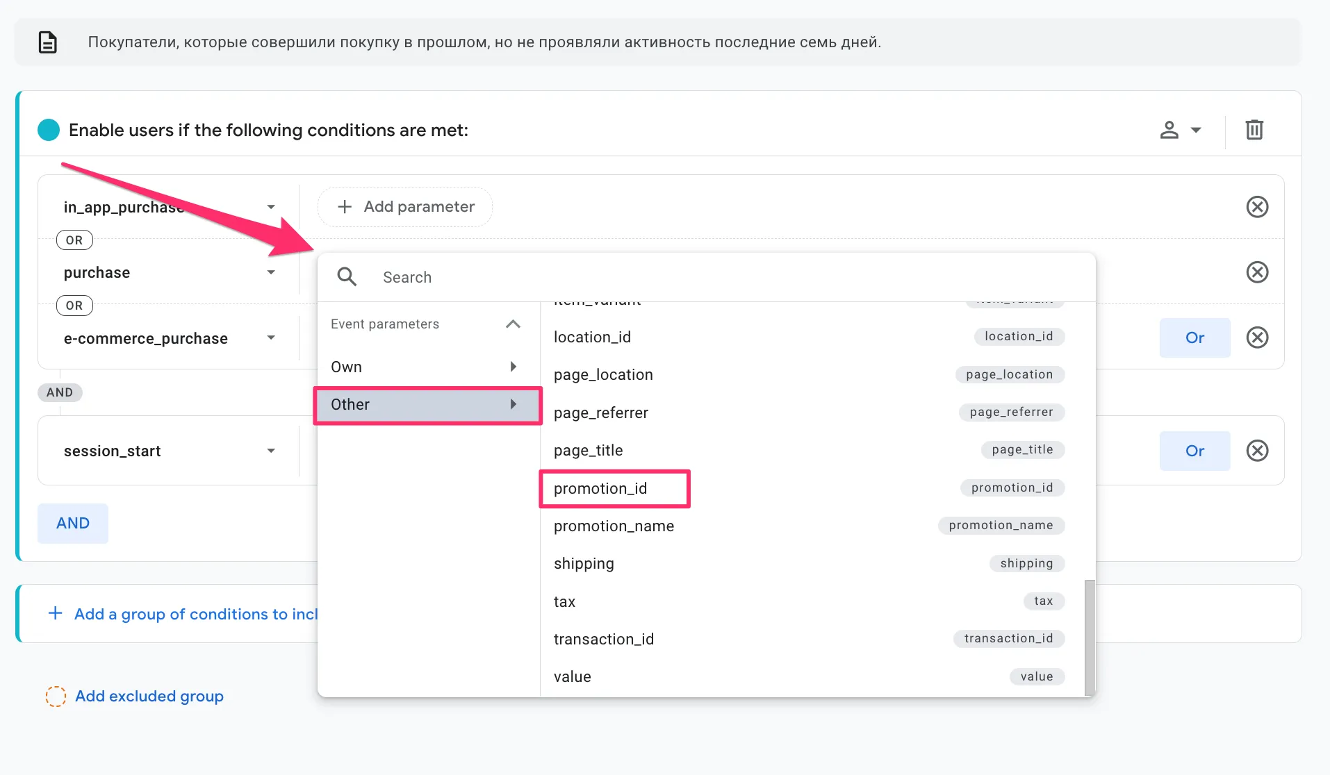Image resolution: width=1330 pixels, height=775 pixels.
Task: Open the session_start event dropdown
Action: point(270,451)
